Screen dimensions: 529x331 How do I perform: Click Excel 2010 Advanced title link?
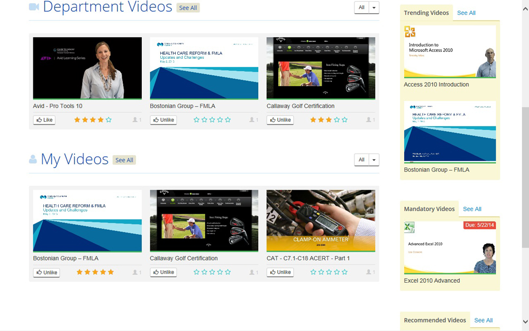(432, 281)
